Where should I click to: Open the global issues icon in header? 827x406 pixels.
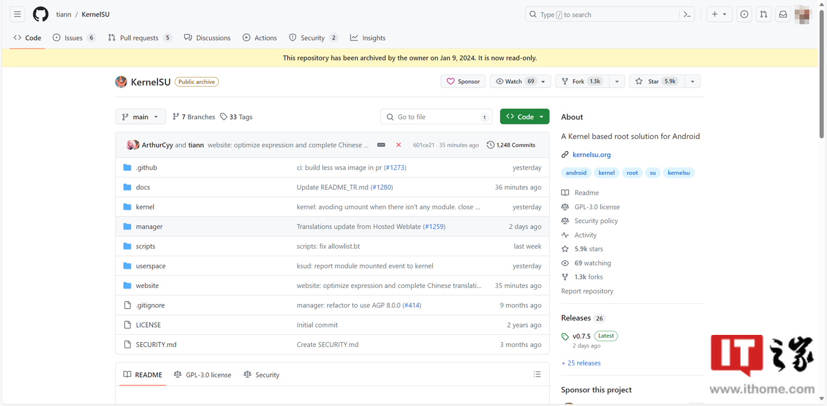744,14
